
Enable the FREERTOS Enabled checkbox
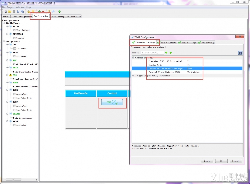point(15,38)
